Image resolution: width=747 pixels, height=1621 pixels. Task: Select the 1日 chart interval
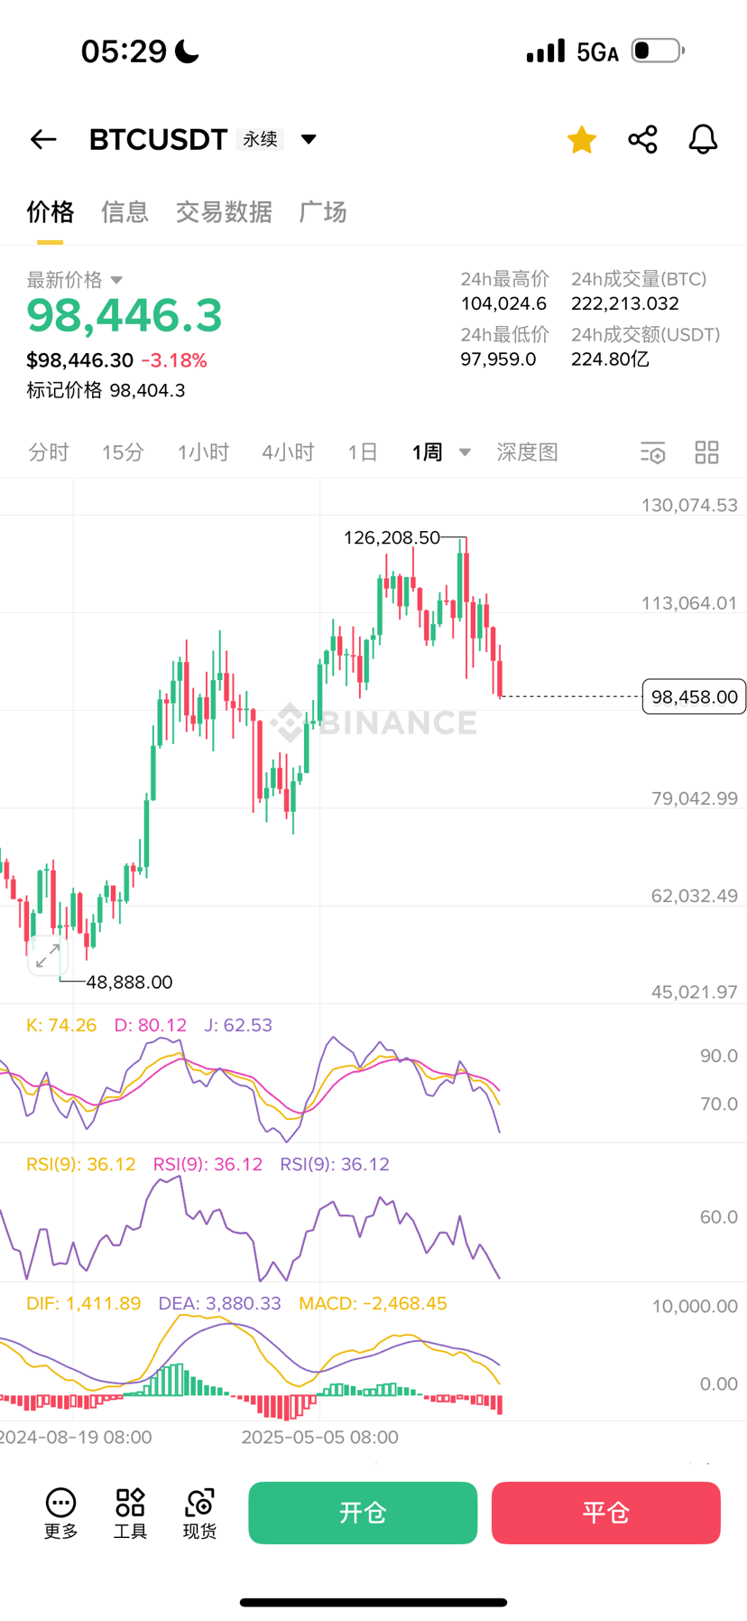point(363,452)
